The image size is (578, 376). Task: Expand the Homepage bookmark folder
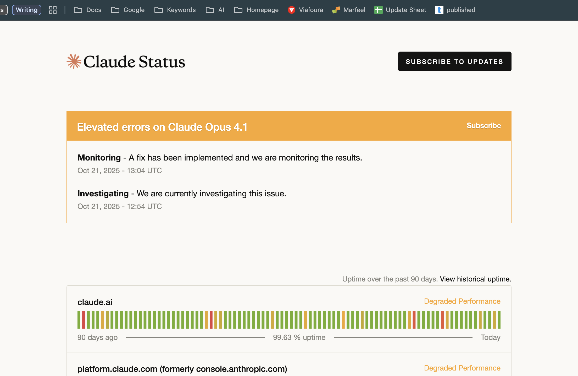(x=256, y=10)
